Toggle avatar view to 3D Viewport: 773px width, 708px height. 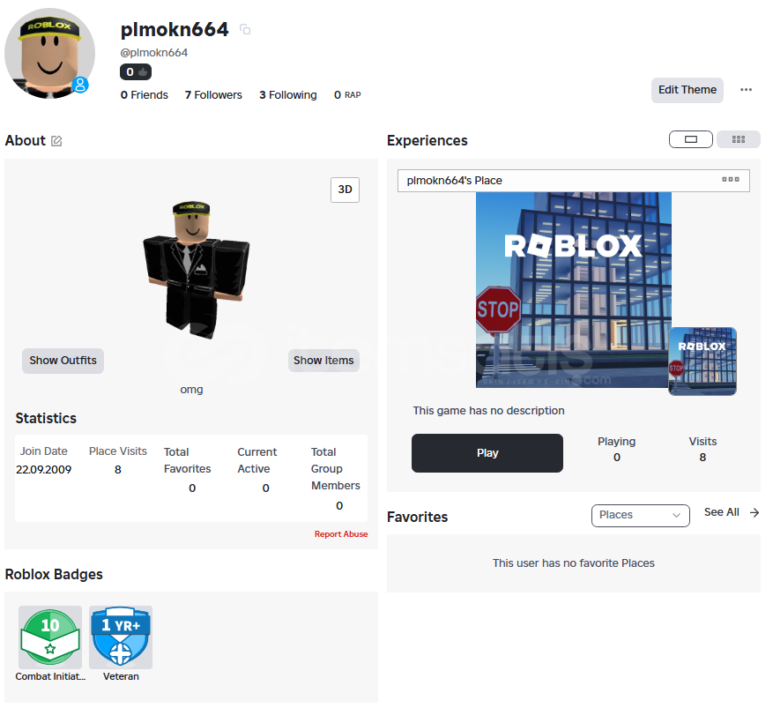click(x=346, y=190)
